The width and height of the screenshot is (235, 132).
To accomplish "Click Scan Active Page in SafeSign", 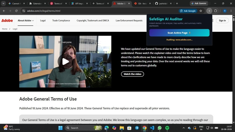I will click(179, 33).
